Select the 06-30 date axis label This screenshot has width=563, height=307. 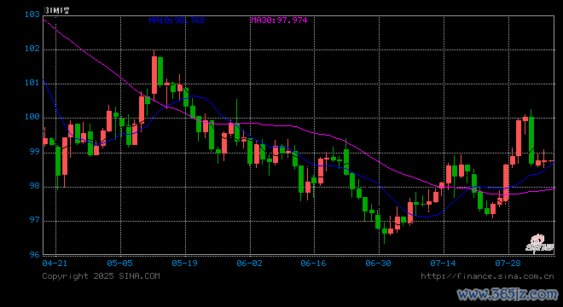(378, 264)
